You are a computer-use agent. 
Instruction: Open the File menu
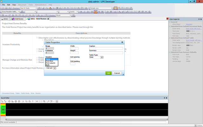point(3,5)
